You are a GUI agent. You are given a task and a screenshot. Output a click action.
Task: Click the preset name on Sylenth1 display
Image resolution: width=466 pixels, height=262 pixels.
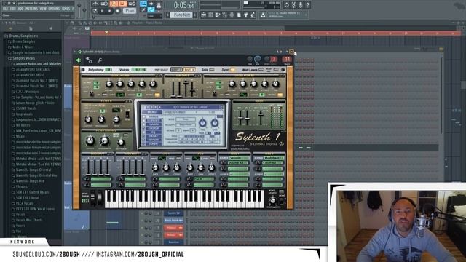click(190, 107)
